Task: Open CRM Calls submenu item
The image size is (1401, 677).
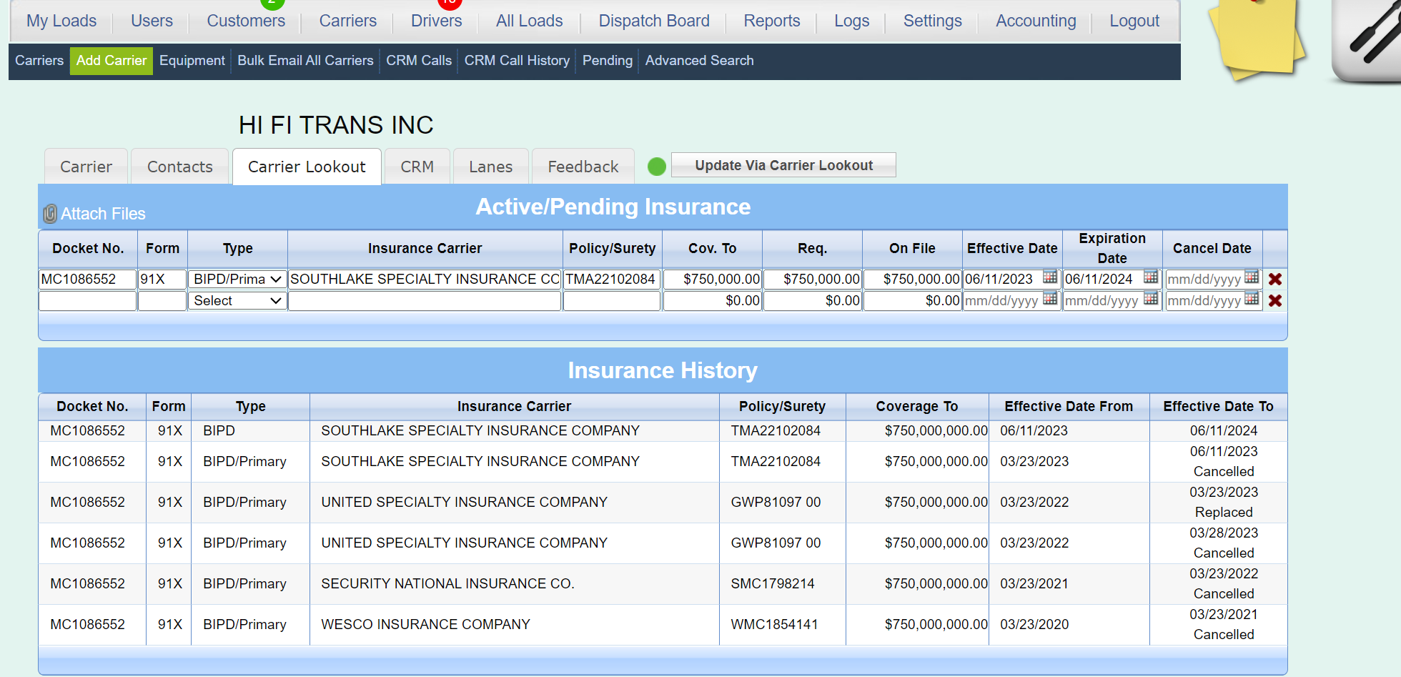Action: point(419,61)
